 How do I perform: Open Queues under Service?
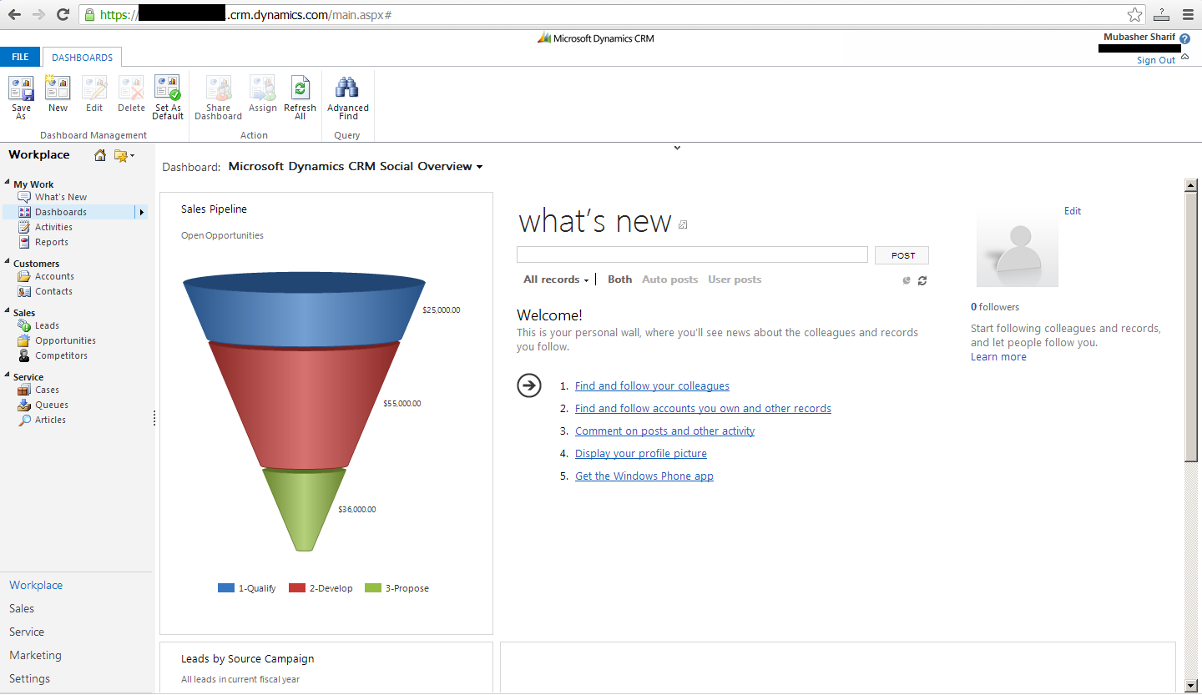[52, 405]
